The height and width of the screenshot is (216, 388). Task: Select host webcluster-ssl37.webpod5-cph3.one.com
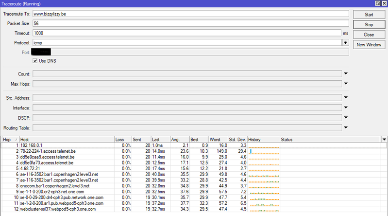click(x=58, y=209)
